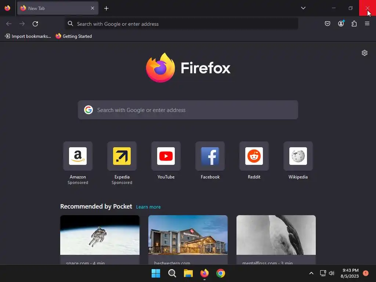Open the Firefox account menu
376x282 pixels.
[341, 23]
